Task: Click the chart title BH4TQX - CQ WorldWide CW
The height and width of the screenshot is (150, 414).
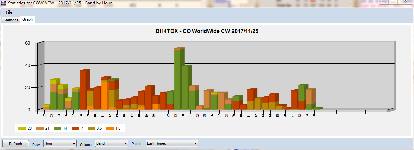Action: click(207, 31)
